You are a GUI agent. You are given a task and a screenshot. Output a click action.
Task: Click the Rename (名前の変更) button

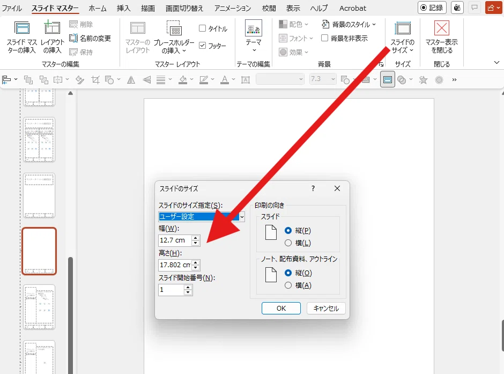[x=90, y=38]
